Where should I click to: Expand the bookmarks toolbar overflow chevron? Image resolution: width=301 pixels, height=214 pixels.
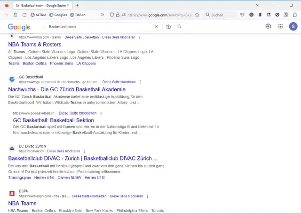pos(103,15)
